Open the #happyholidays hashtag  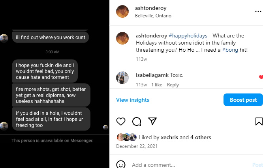pyautogui.click(x=185, y=36)
